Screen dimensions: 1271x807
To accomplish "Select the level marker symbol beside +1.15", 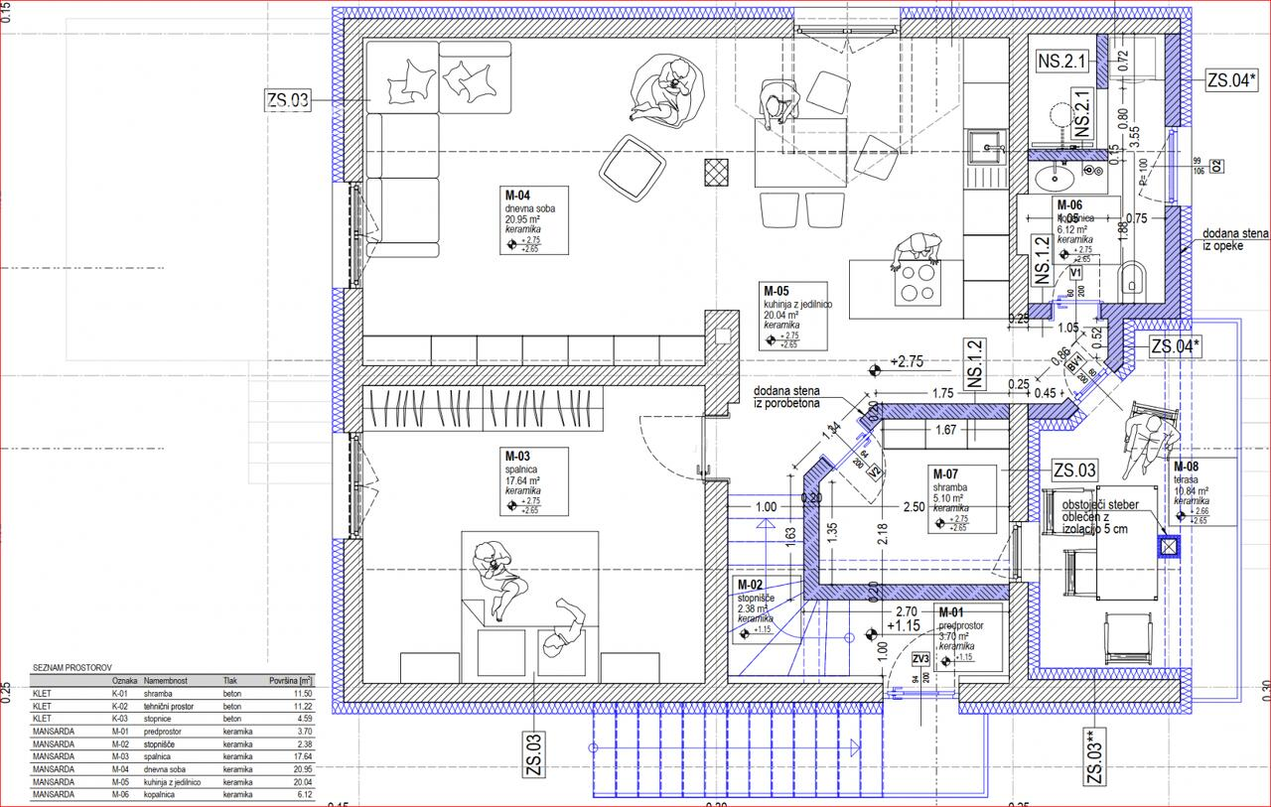I will pos(871,627).
